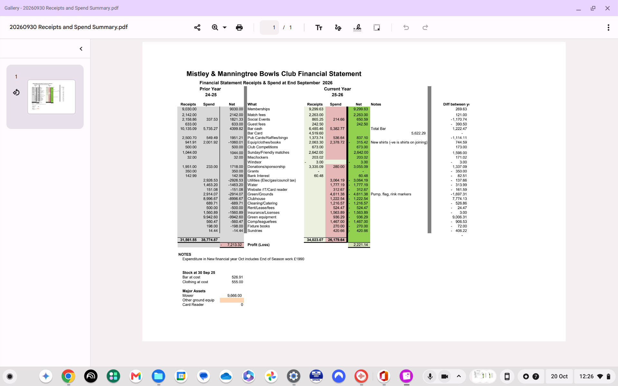Expand the tray chevron arrow
Screen dimensions: 618x386
coord(459,376)
